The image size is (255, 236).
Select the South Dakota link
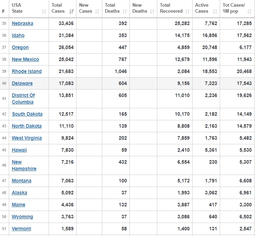pos(27,114)
